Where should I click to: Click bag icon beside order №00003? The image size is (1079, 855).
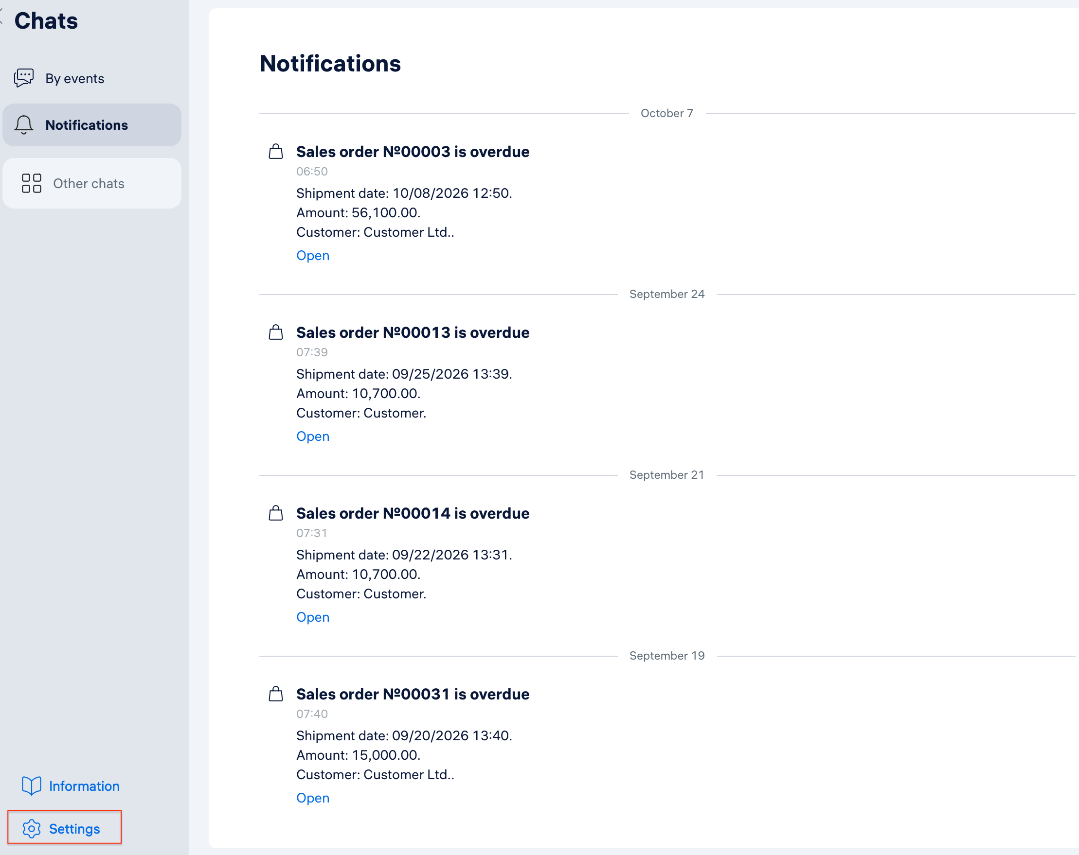coord(276,152)
